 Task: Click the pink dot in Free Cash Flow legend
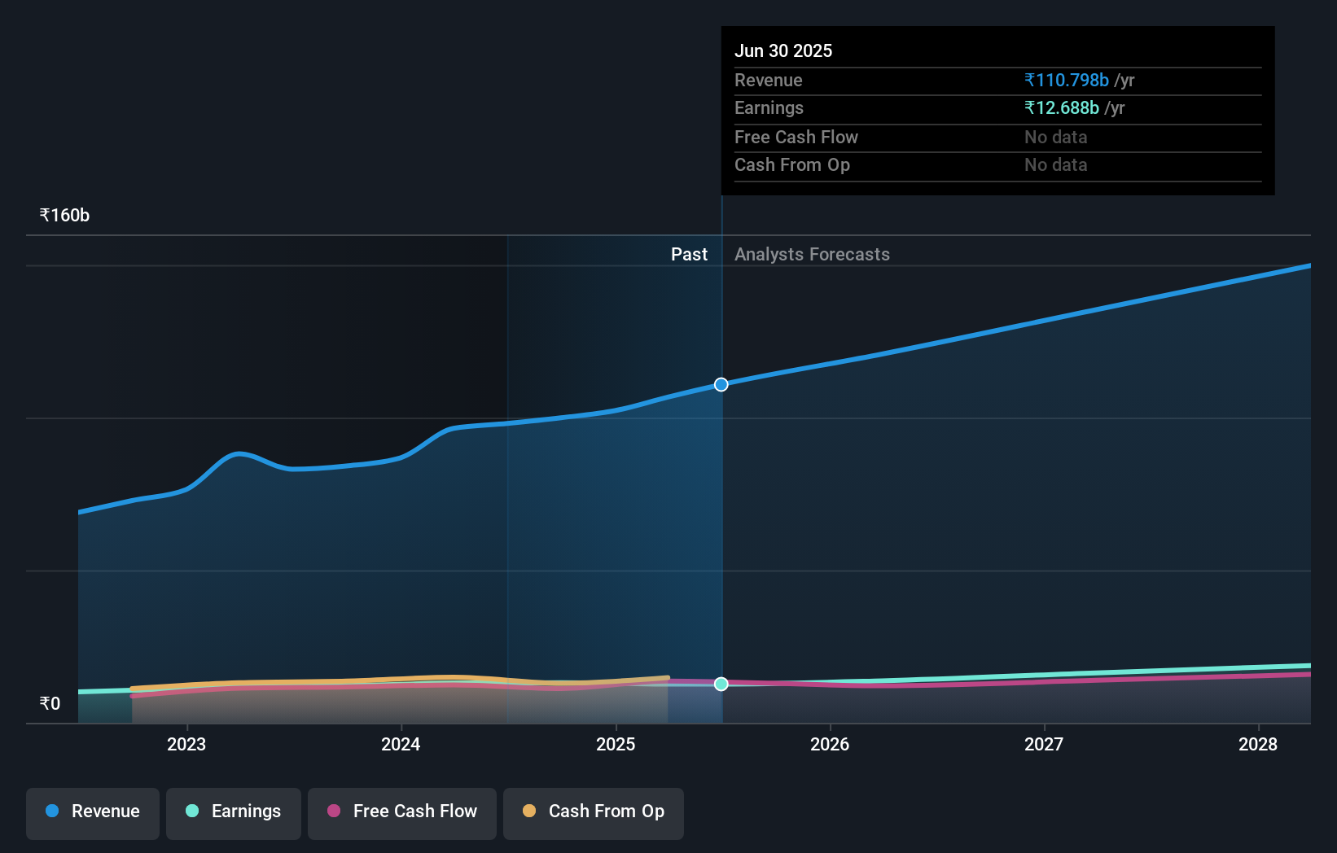[x=334, y=811]
